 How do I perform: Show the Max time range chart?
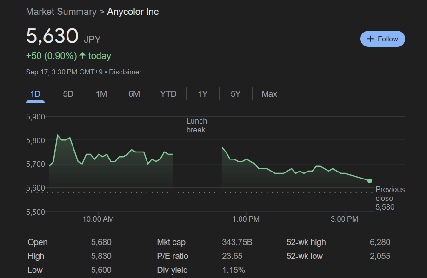pos(269,94)
